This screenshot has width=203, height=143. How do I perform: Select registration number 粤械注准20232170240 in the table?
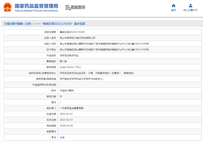pyautogui.click(x=72, y=32)
